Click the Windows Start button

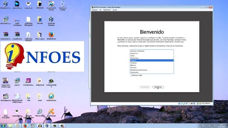3,126
